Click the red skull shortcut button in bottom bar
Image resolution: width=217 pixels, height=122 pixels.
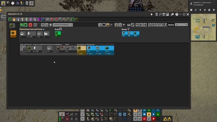[154, 119]
